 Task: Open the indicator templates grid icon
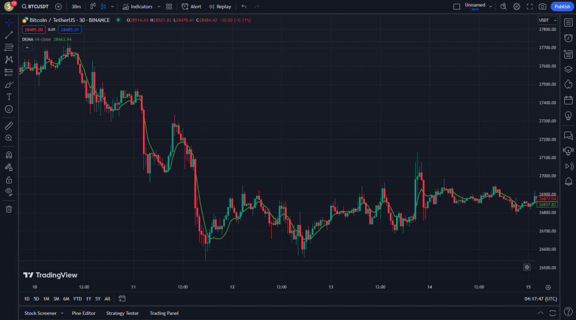[x=169, y=7]
